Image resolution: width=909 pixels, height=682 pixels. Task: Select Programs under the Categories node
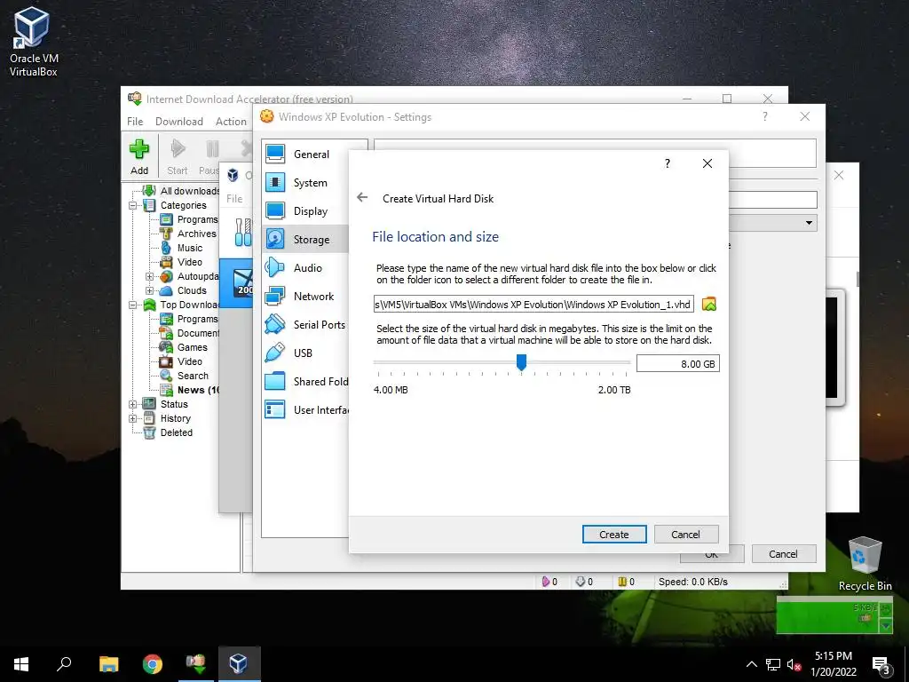coord(189,219)
